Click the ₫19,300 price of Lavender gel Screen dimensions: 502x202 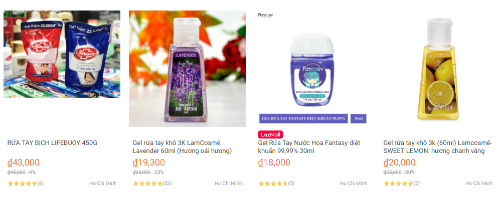[x=149, y=162]
